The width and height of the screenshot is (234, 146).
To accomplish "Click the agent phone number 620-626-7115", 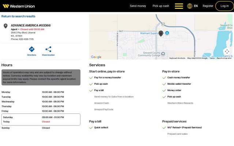I will [26, 39].
